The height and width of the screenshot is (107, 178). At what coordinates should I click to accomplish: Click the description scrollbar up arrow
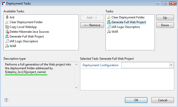tap(76, 64)
